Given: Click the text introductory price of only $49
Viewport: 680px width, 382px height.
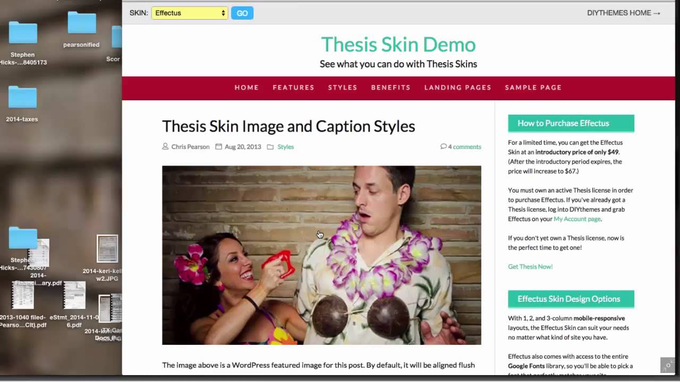Looking at the screenshot, I should point(577,152).
